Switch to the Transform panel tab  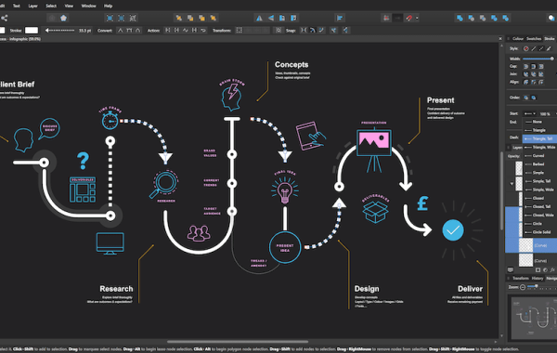(x=521, y=279)
